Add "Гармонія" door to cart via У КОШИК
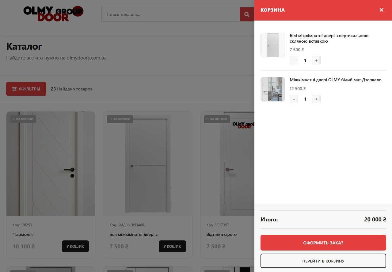This screenshot has height=272, width=392. (x=75, y=246)
